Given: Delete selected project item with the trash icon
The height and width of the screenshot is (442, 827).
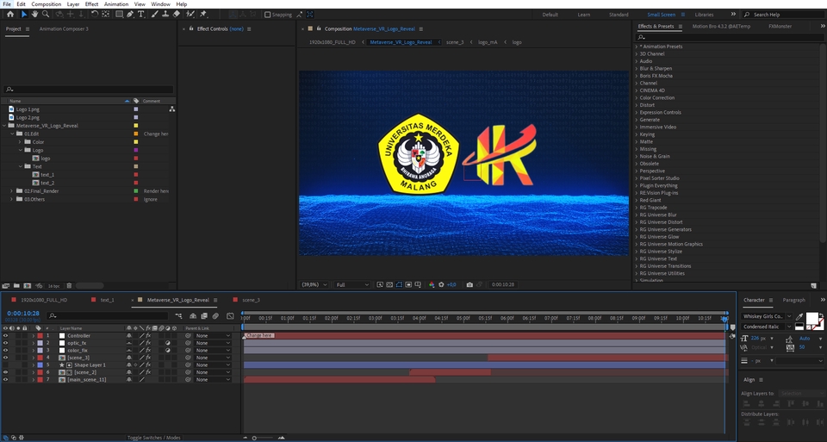Looking at the screenshot, I should tap(69, 286).
